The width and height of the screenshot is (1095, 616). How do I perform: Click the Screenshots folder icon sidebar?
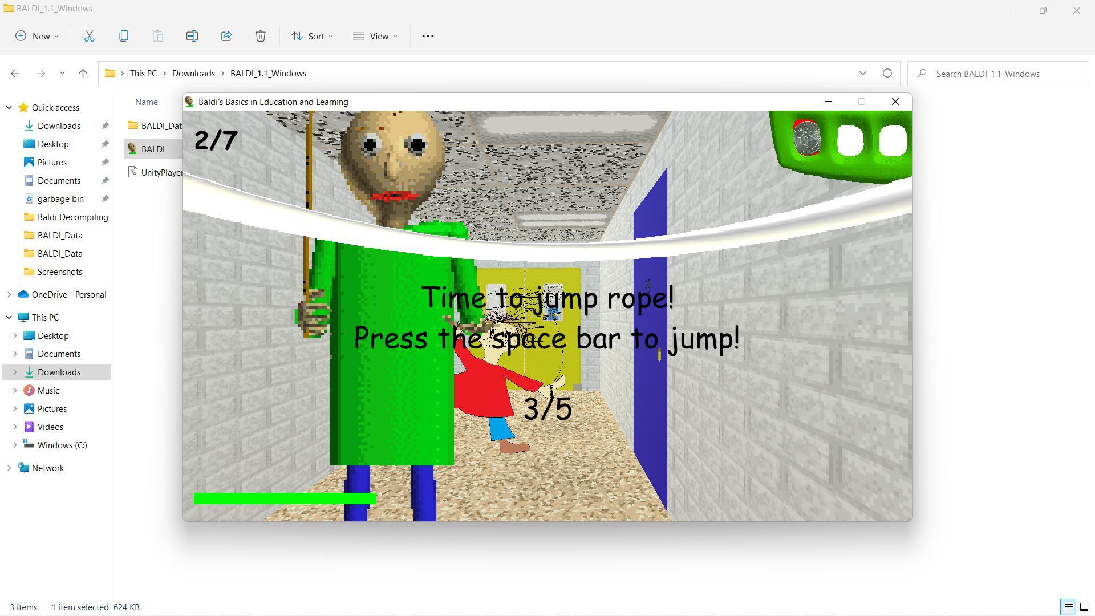point(30,271)
